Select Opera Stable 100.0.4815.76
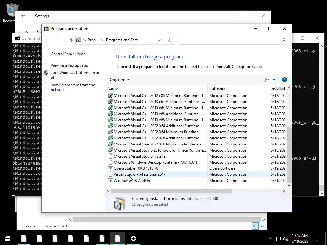 (x=136, y=168)
